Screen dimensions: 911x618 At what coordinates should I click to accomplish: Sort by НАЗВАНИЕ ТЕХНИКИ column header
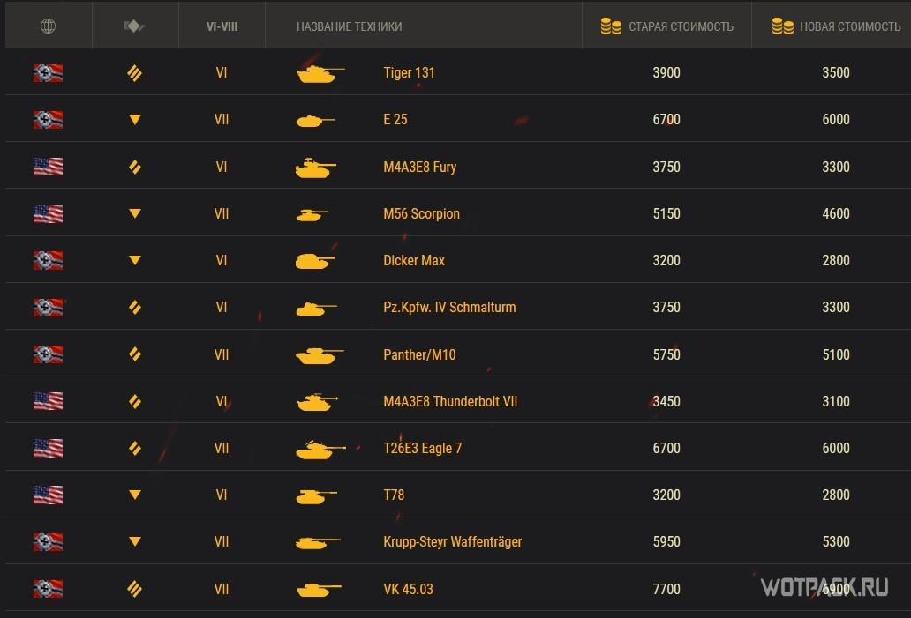click(349, 26)
